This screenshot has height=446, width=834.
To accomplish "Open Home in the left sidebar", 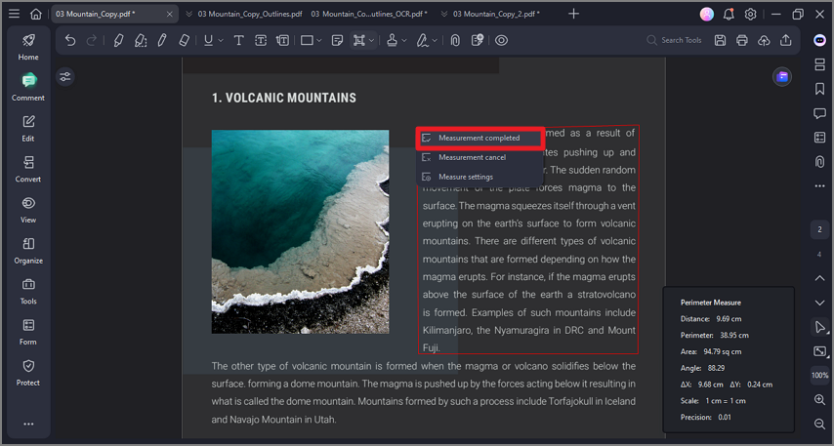I will pyautogui.click(x=28, y=47).
